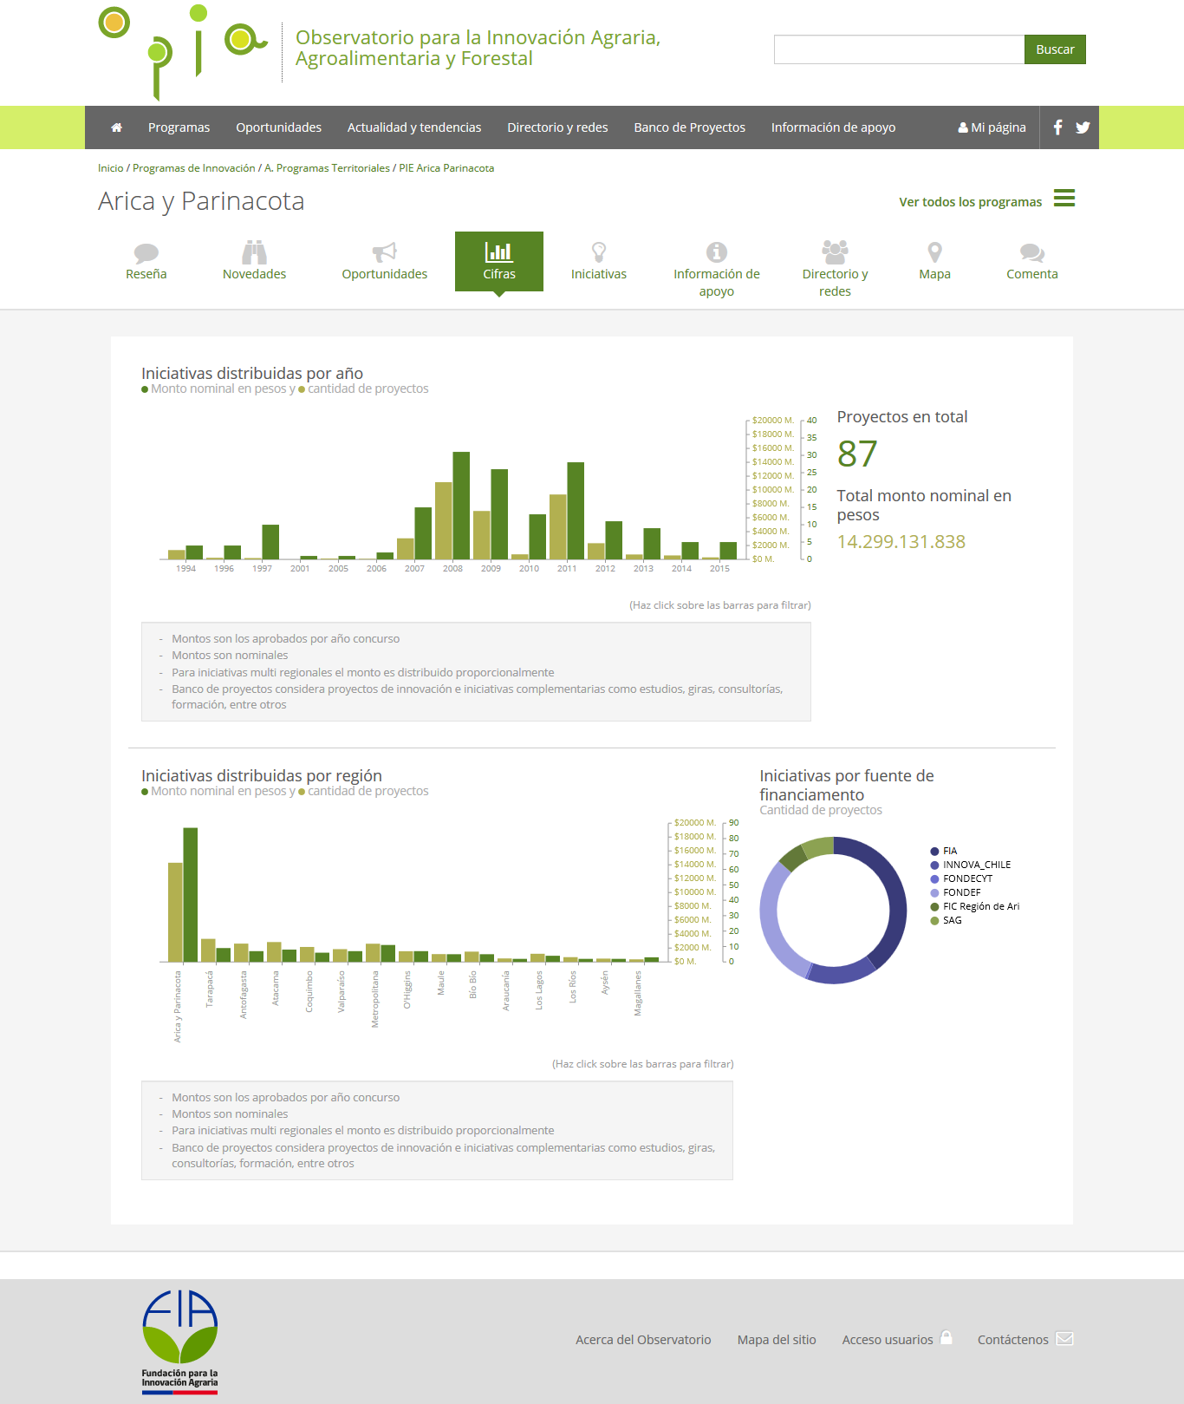Filter year chart by 2008 dark green bar
Image resolution: width=1184 pixels, height=1404 pixels.
(x=461, y=506)
